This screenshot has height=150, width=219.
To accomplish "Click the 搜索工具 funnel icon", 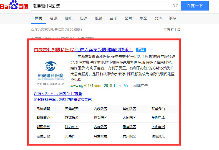I will coord(165,30).
